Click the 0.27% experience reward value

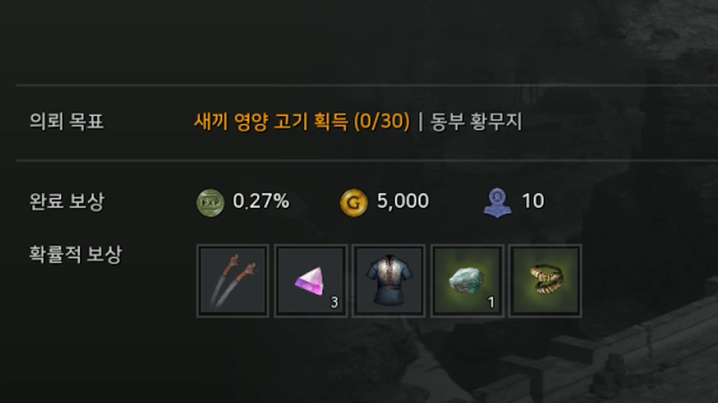261,201
